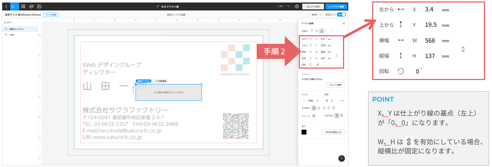Go back with the left chevron icon
The image size is (492, 167).
pos(6,6)
